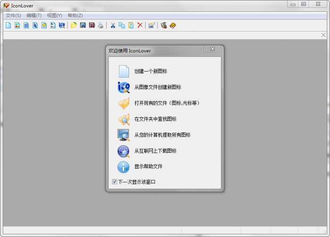Click the ICO from image toolbar button
The image size is (330, 237).
pos(62,25)
